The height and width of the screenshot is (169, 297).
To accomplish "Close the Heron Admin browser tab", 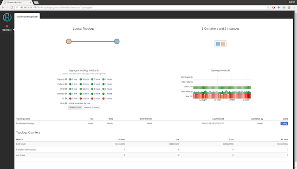I will (x=30, y=2).
